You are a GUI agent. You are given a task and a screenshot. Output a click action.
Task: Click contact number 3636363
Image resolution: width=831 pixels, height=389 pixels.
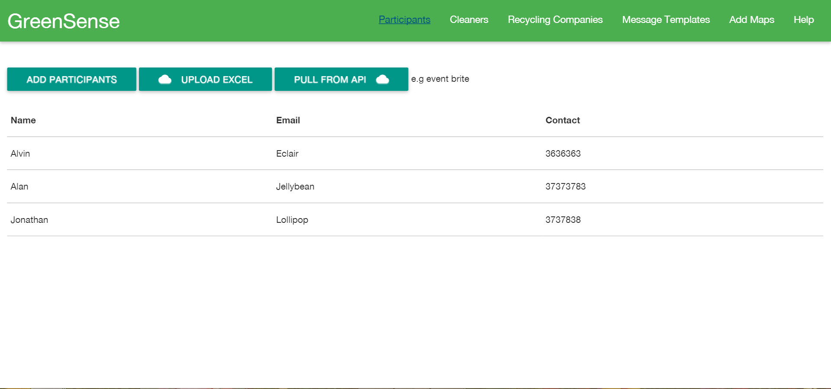(563, 154)
